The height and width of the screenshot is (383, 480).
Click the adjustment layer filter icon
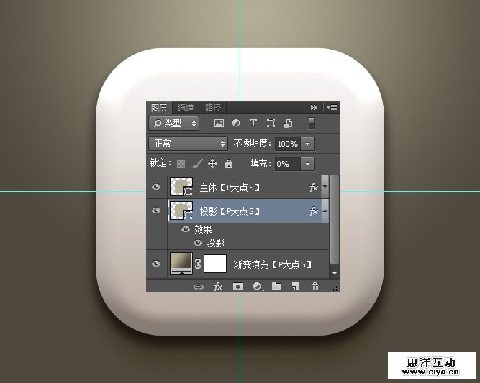236,124
